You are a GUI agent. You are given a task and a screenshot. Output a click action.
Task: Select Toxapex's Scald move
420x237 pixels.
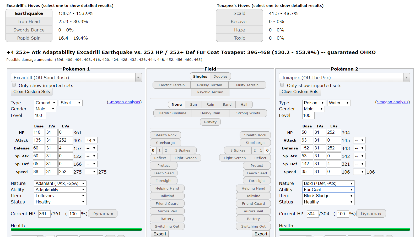239,13
